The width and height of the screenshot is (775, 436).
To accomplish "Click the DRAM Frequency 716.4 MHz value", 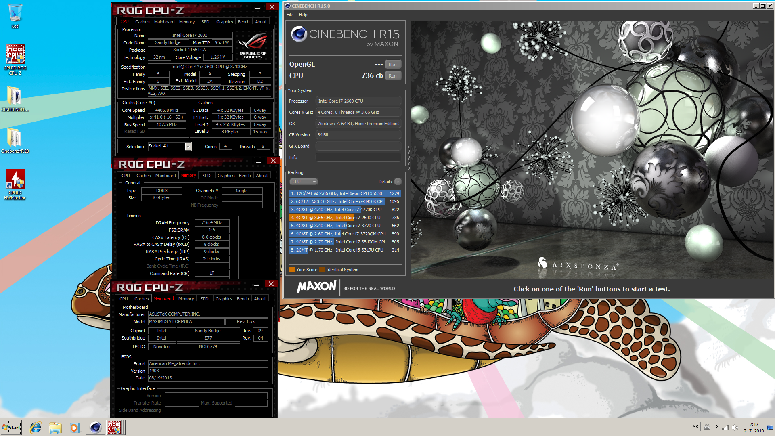I will click(x=212, y=223).
